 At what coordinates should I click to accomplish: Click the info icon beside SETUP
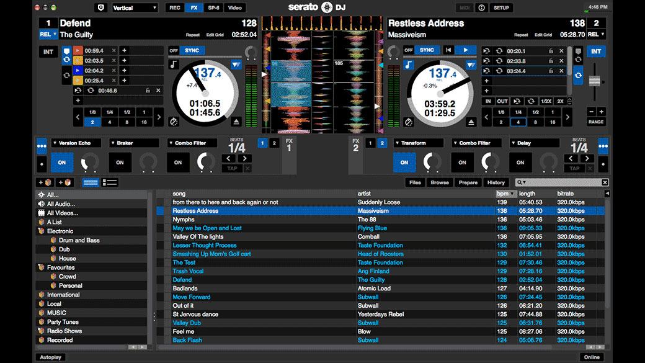click(481, 8)
